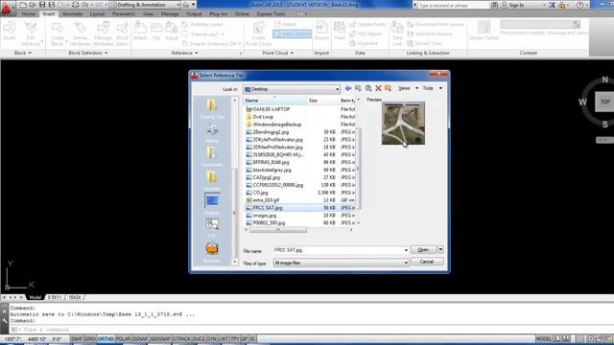Screen dimensions: 614x345
Task: Toggle OSNAP in status bar
Action: 140,338
